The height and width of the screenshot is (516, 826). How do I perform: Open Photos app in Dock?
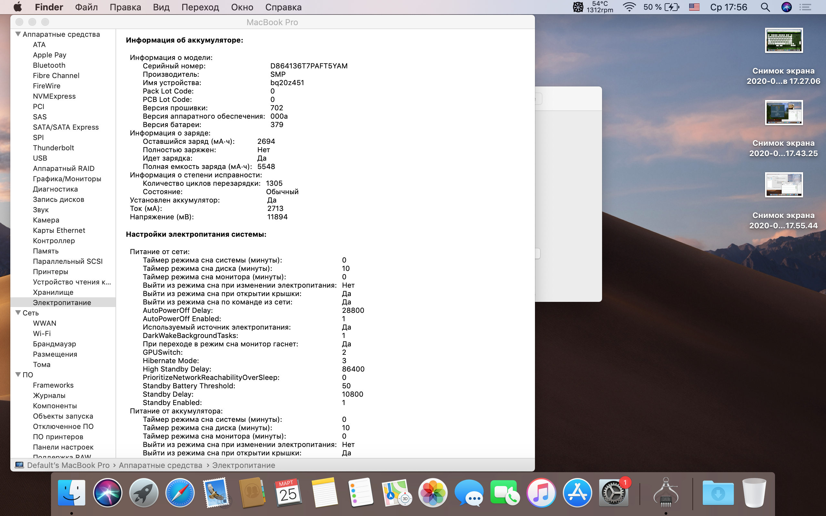(x=433, y=493)
